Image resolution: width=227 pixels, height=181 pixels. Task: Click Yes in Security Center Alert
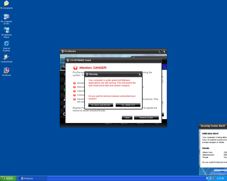[x=222, y=171]
